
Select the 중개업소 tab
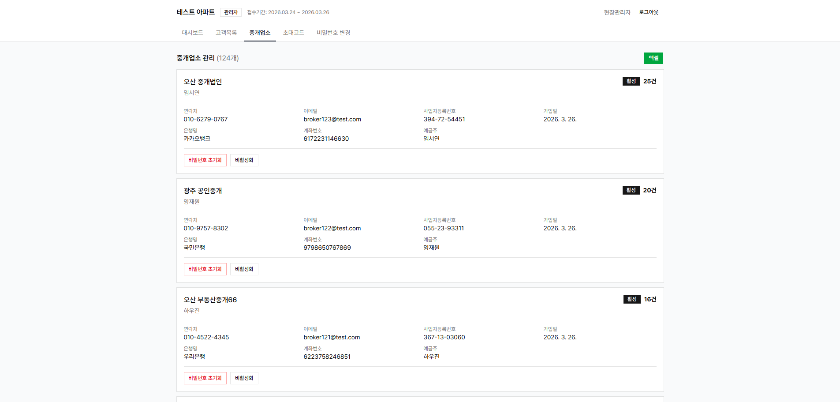click(260, 33)
